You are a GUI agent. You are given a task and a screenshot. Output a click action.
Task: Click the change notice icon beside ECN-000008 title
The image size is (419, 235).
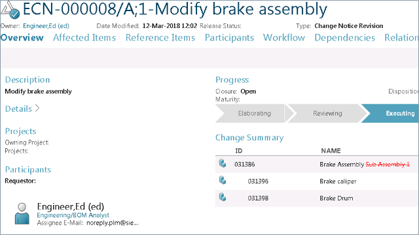(10, 10)
